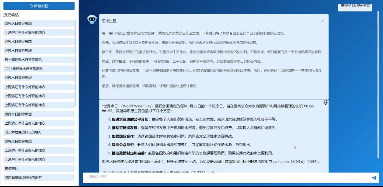Open the topmost 世界水日指导思想 history item
Image resolution: width=383 pixels, height=187 pixels.
click(18, 24)
